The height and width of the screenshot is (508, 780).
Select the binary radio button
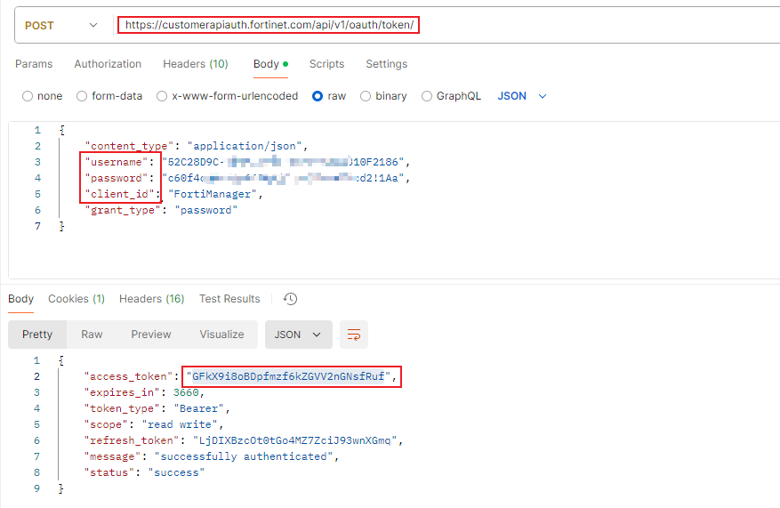tap(366, 96)
